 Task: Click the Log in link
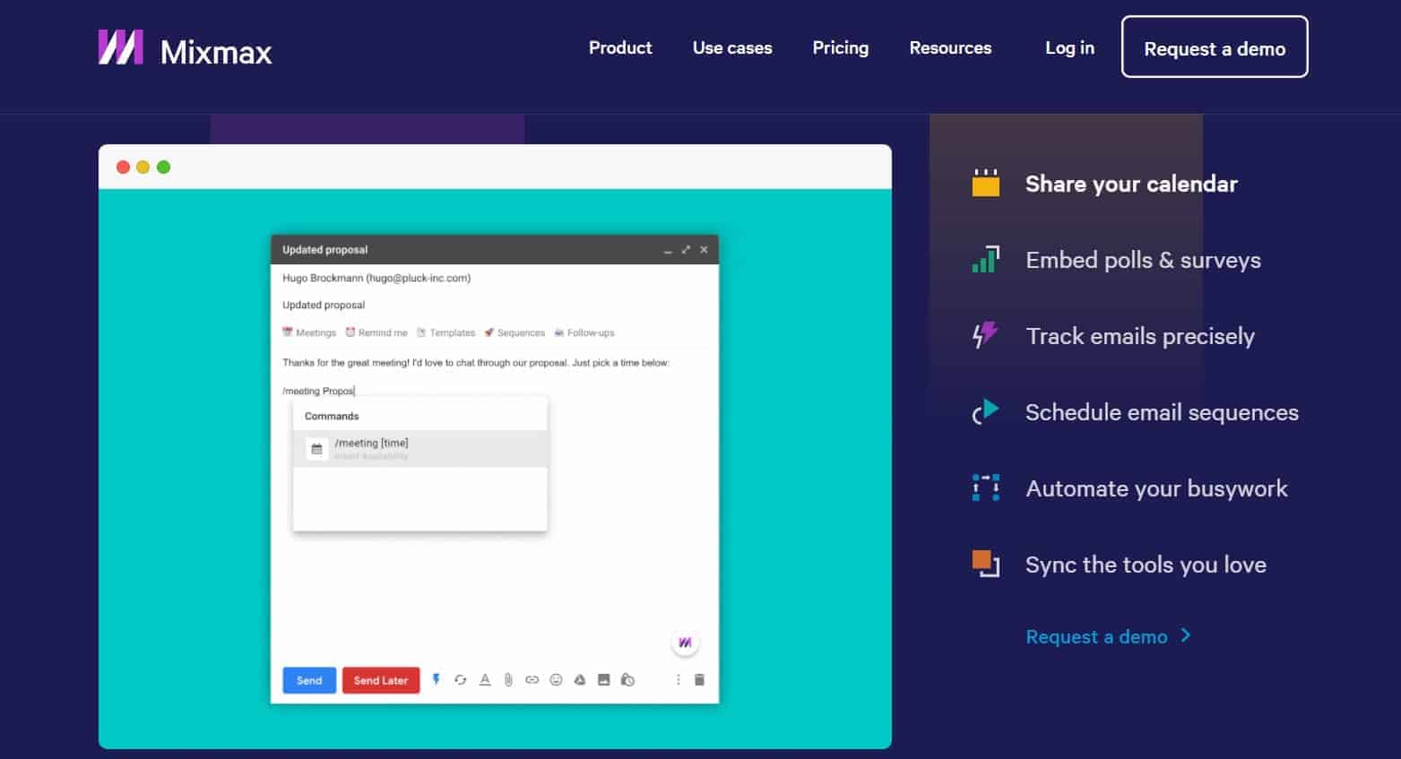pyautogui.click(x=1069, y=48)
